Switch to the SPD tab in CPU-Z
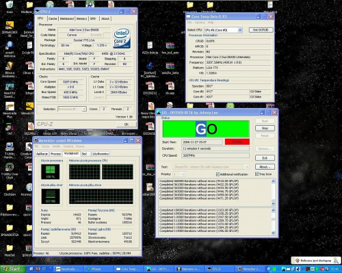This screenshot has width=342, height=273. click(93, 18)
